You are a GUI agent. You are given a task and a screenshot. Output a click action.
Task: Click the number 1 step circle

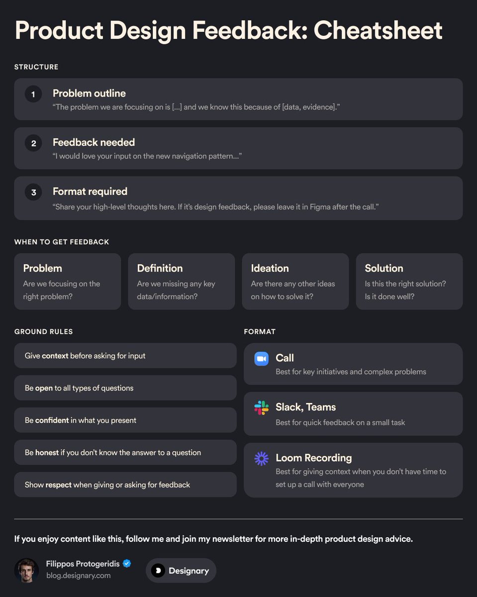(33, 94)
